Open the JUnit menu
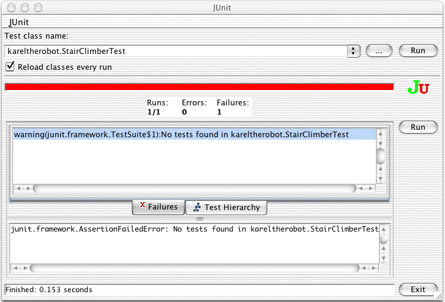This screenshot has width=445, height=302. click(19, 22)
